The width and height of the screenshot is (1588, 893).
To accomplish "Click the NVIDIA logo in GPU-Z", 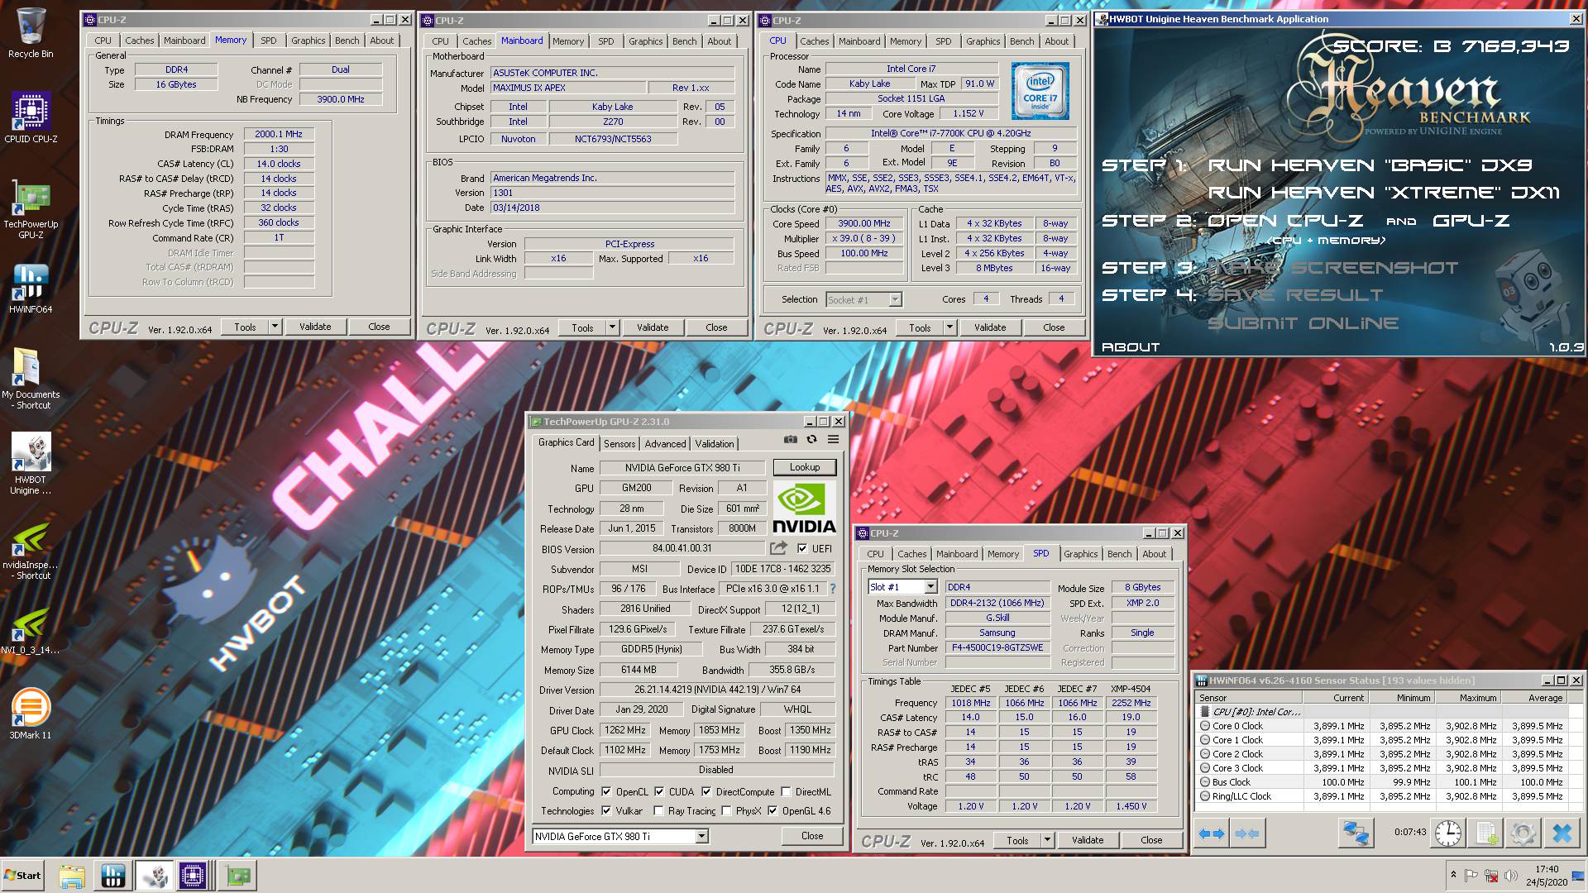I will tap(804, 508).
